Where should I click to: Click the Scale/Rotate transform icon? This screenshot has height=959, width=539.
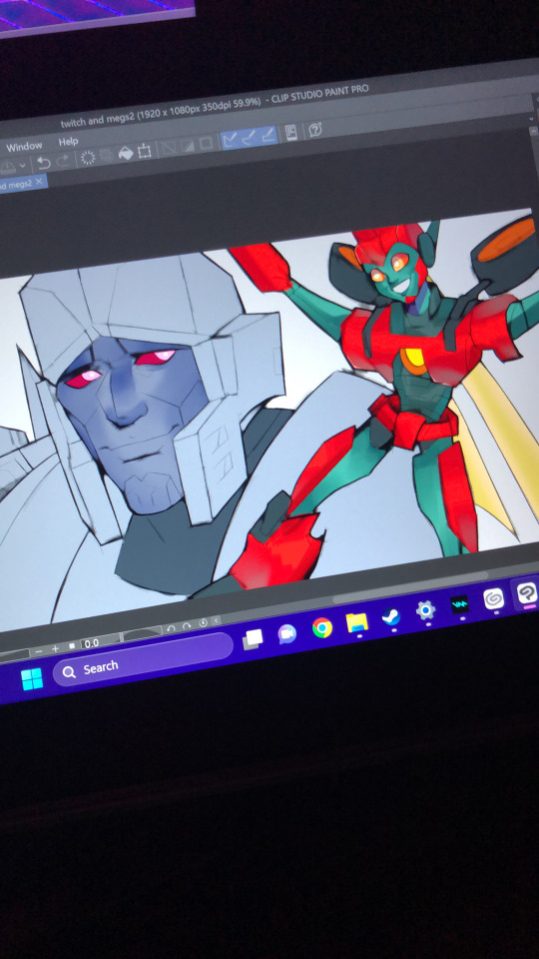[144, 151]
